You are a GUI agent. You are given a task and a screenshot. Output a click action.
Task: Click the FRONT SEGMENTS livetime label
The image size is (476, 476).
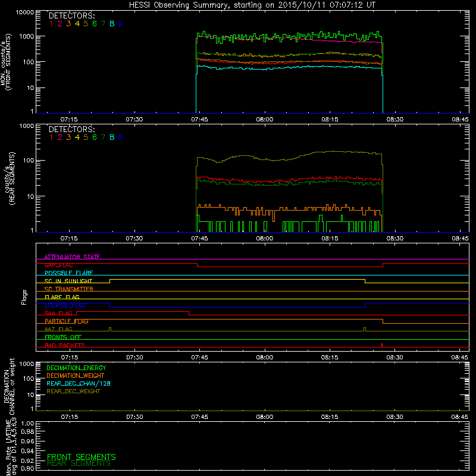[x=82, y=457]
